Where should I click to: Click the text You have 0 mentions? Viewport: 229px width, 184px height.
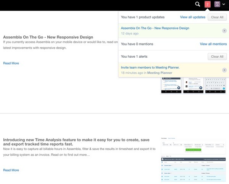pos(137,44)
